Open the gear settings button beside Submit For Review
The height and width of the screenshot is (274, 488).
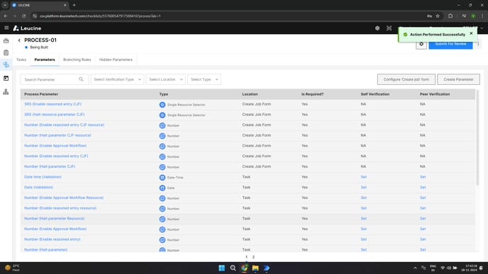[421, 44]
